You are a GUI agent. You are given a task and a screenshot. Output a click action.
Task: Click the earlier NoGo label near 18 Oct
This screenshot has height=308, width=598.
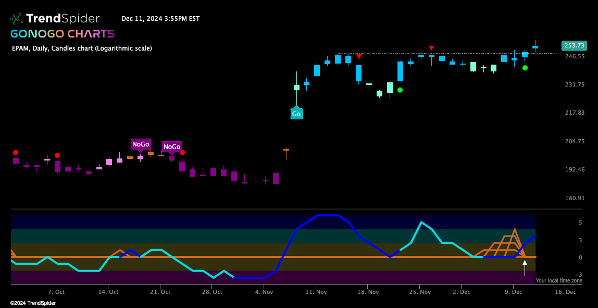coord(141,145)
